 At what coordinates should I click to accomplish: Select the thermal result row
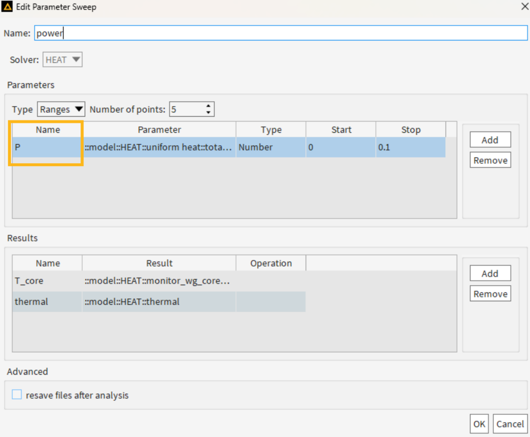(46, 301)
